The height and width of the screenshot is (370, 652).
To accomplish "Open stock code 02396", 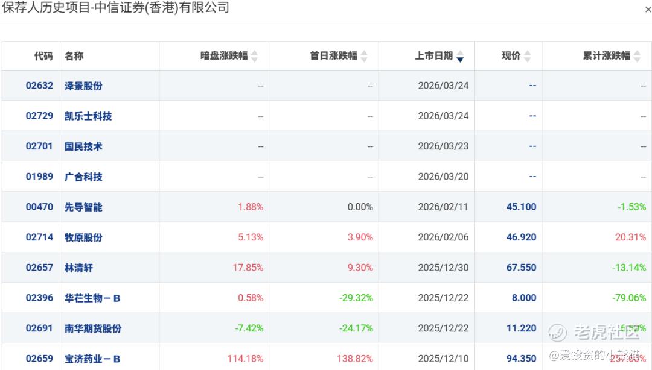I will coord(39,298).
